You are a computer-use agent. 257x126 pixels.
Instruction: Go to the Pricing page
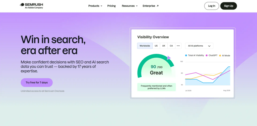111,6
